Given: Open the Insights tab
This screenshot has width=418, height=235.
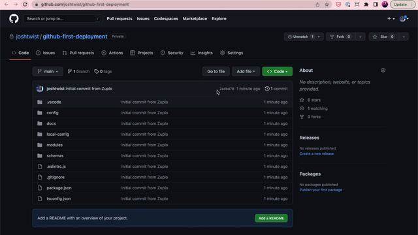Looking at the screenshot, I should tap(202, 53).
